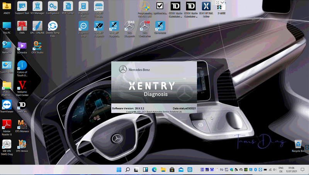Launch ConfigAssist

53,8
